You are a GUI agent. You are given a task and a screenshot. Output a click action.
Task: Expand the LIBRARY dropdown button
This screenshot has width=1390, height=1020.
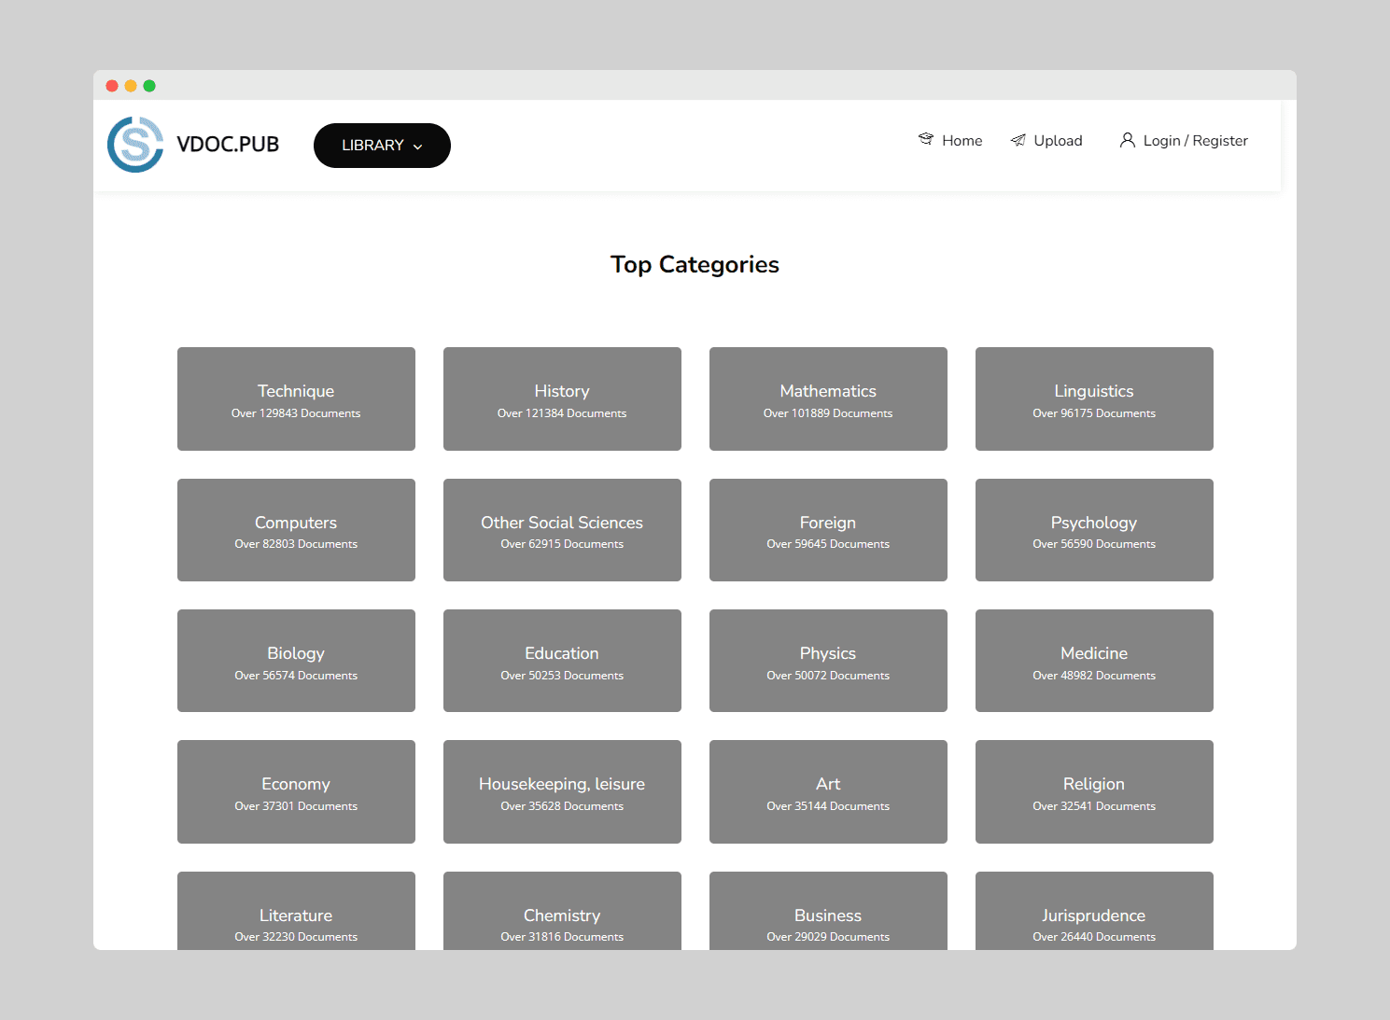tap(381, 146)
